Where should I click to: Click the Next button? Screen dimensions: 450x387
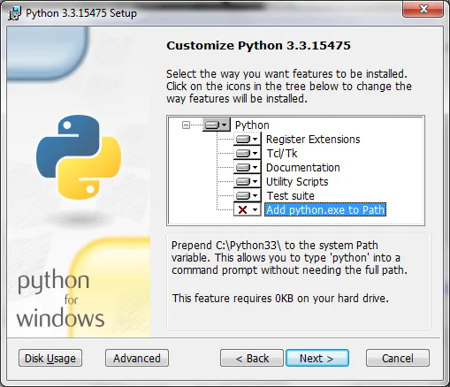pos(317,358)
